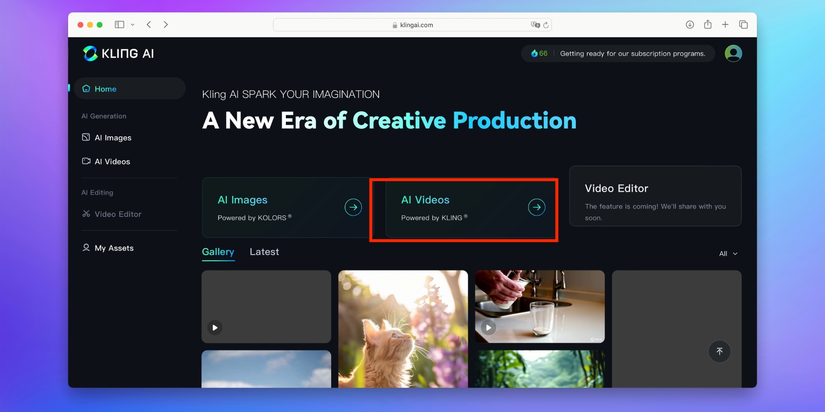Open the kitten gallery thumbnail
The height and width of the screenshot is (412, 825).
point(403,329)
